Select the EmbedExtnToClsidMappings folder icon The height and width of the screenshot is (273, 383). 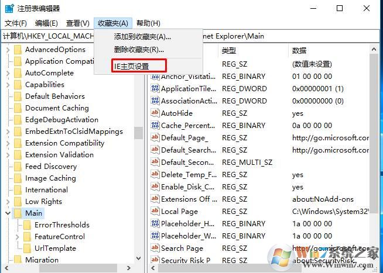click(18, 132)
